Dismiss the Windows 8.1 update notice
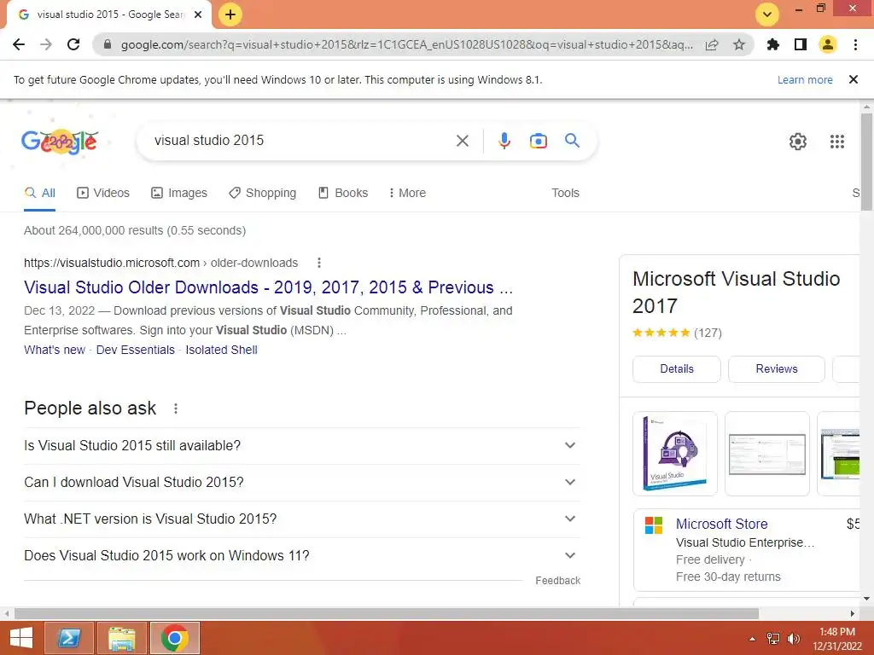The image size is (874, 655). [x=854, y=79]
